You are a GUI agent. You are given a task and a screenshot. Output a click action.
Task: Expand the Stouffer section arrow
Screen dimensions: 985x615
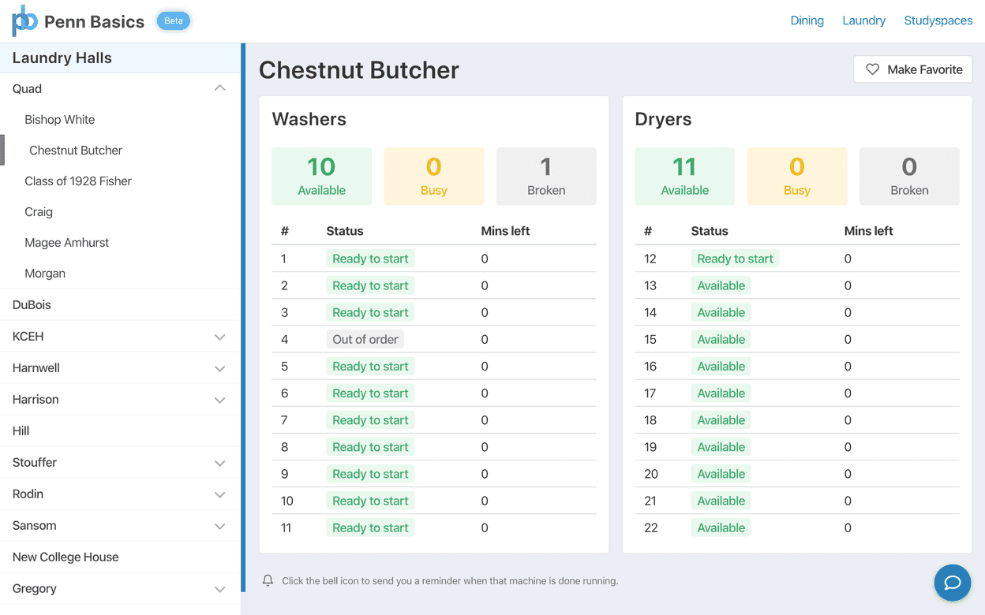point(219,463)
